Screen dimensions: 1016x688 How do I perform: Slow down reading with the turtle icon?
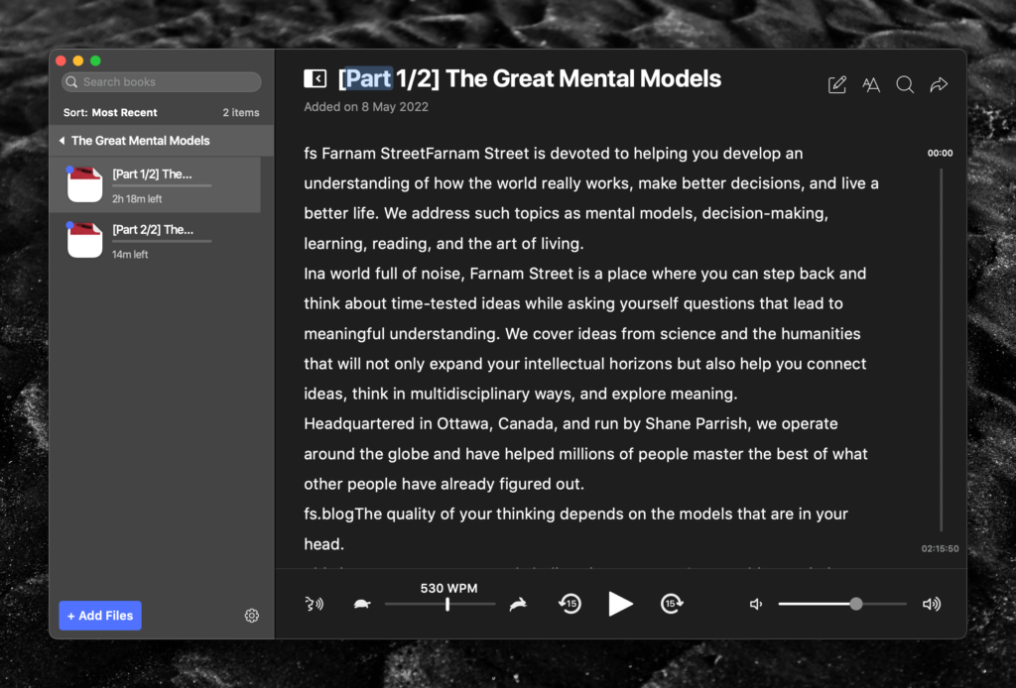[362, 604]
